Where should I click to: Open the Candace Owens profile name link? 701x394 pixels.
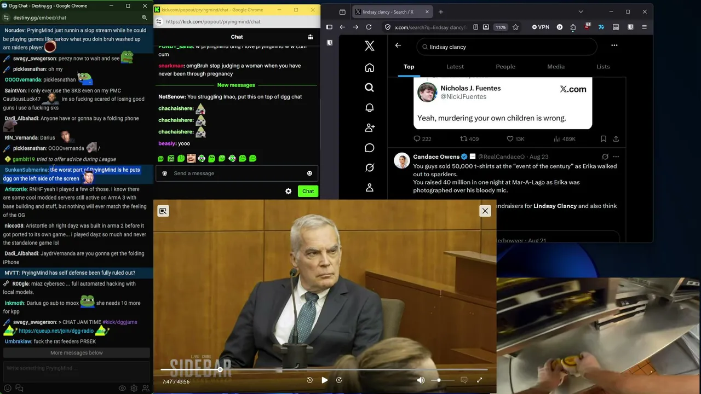(436, 157)
